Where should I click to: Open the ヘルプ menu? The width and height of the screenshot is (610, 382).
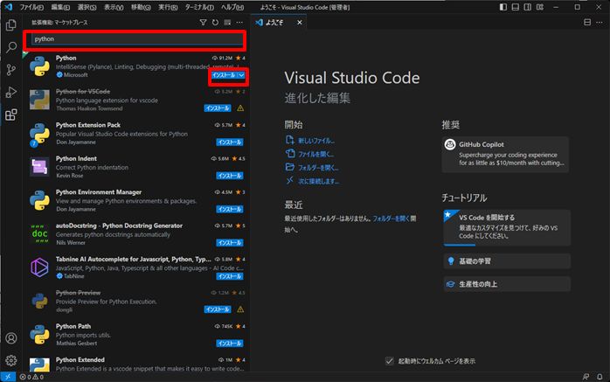[232, 7]
